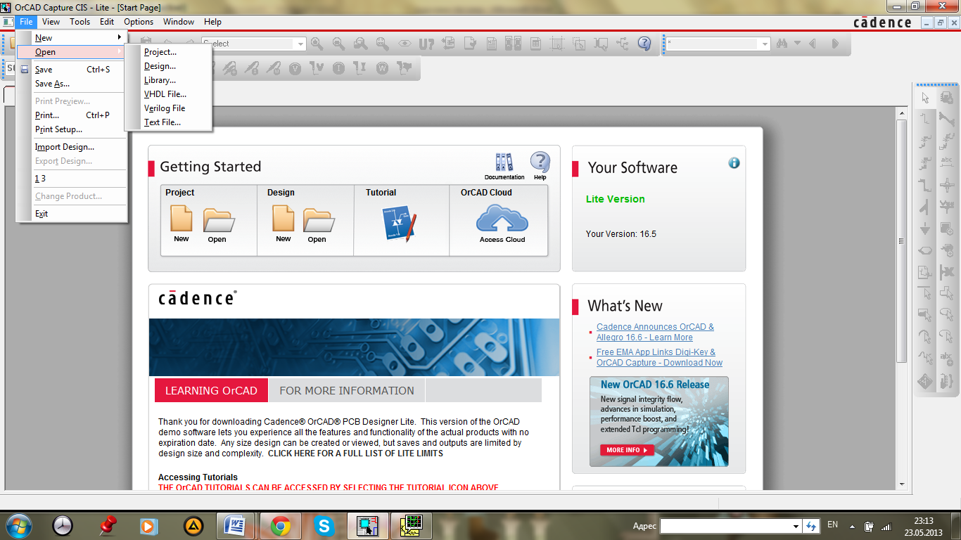Open the Tutorial icon
Image resolution: width=961 pixels, height=540 pixels.
[399, 224]
